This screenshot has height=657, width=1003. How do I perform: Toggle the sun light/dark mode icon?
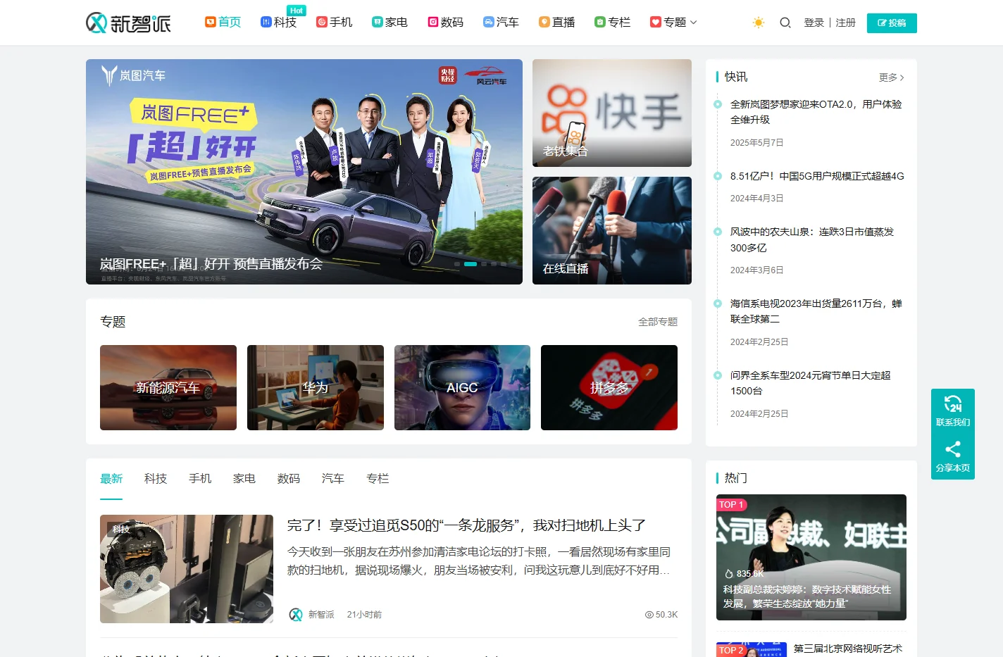pos(758,23)
